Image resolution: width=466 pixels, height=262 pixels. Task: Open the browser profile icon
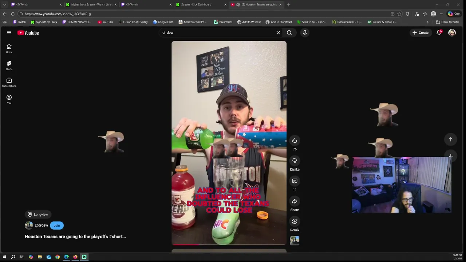433,14
